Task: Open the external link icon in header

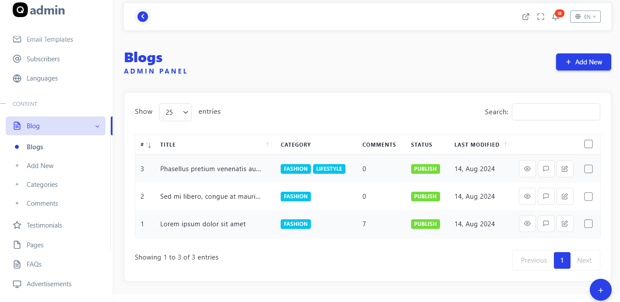Action: click(526, 17)
